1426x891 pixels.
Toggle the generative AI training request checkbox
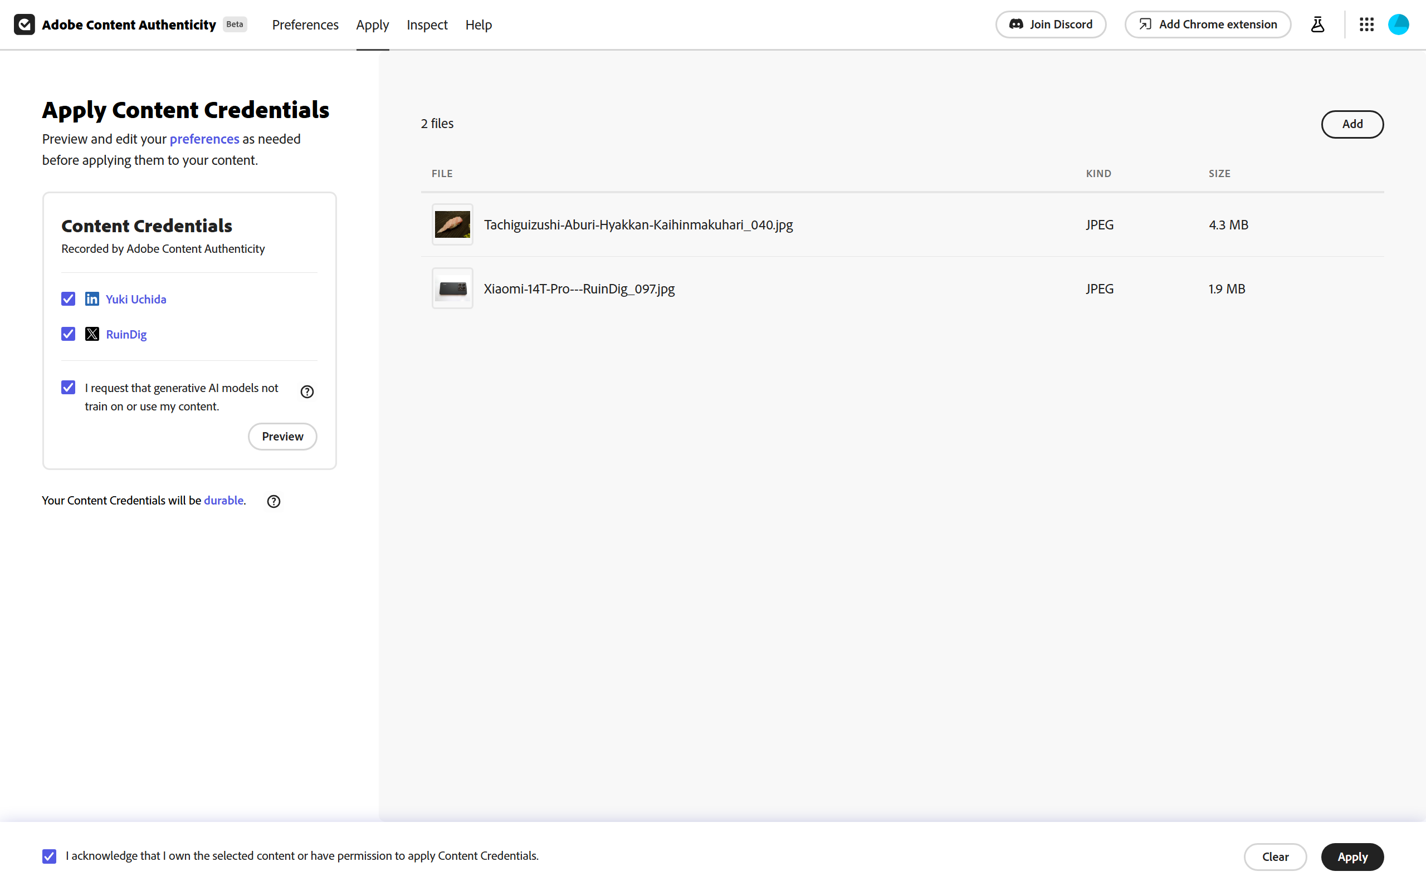pos(69,387)
